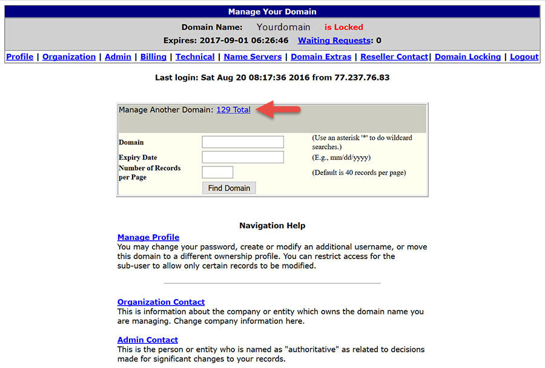The height and width of the screenshot is (368, 545).
Task: Open the Technical contact section
Action: 195,57
